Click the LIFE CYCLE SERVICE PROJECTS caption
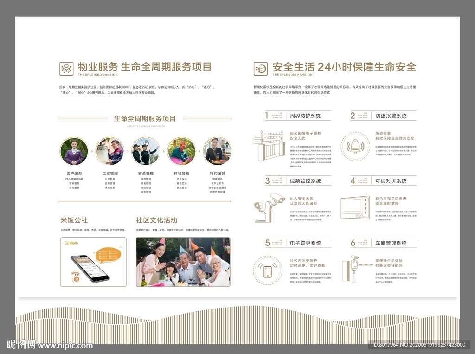Screen dimensions: 475x354 coord(146,126)
